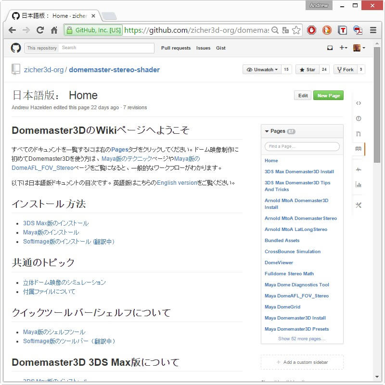Click the Find a Page field
The height and width of the screenshot is (385, 385).
tap(302, 147)
